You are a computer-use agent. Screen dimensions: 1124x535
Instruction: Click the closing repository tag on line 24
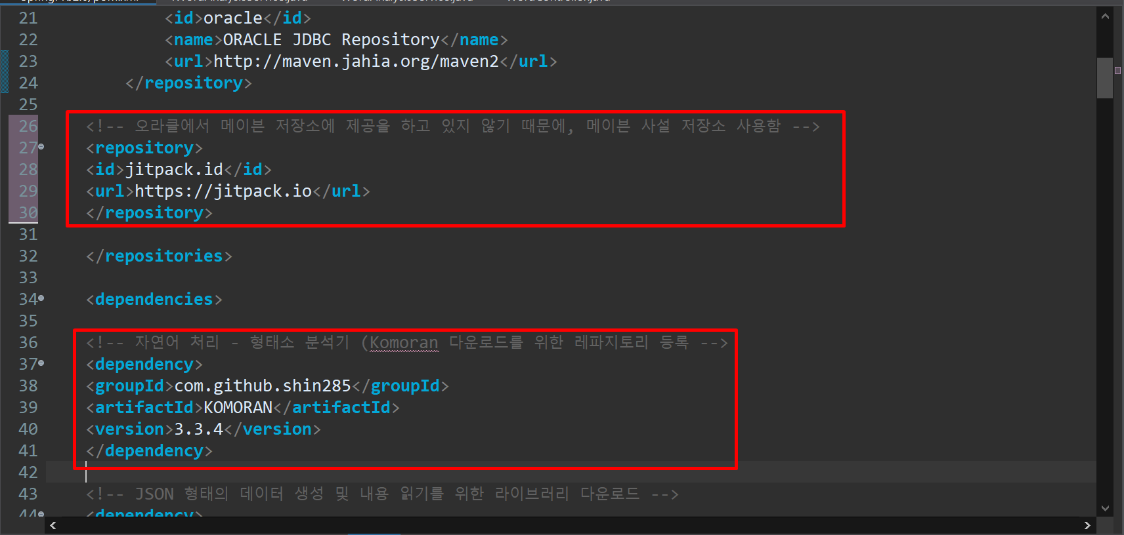click(x=188, y=83)
